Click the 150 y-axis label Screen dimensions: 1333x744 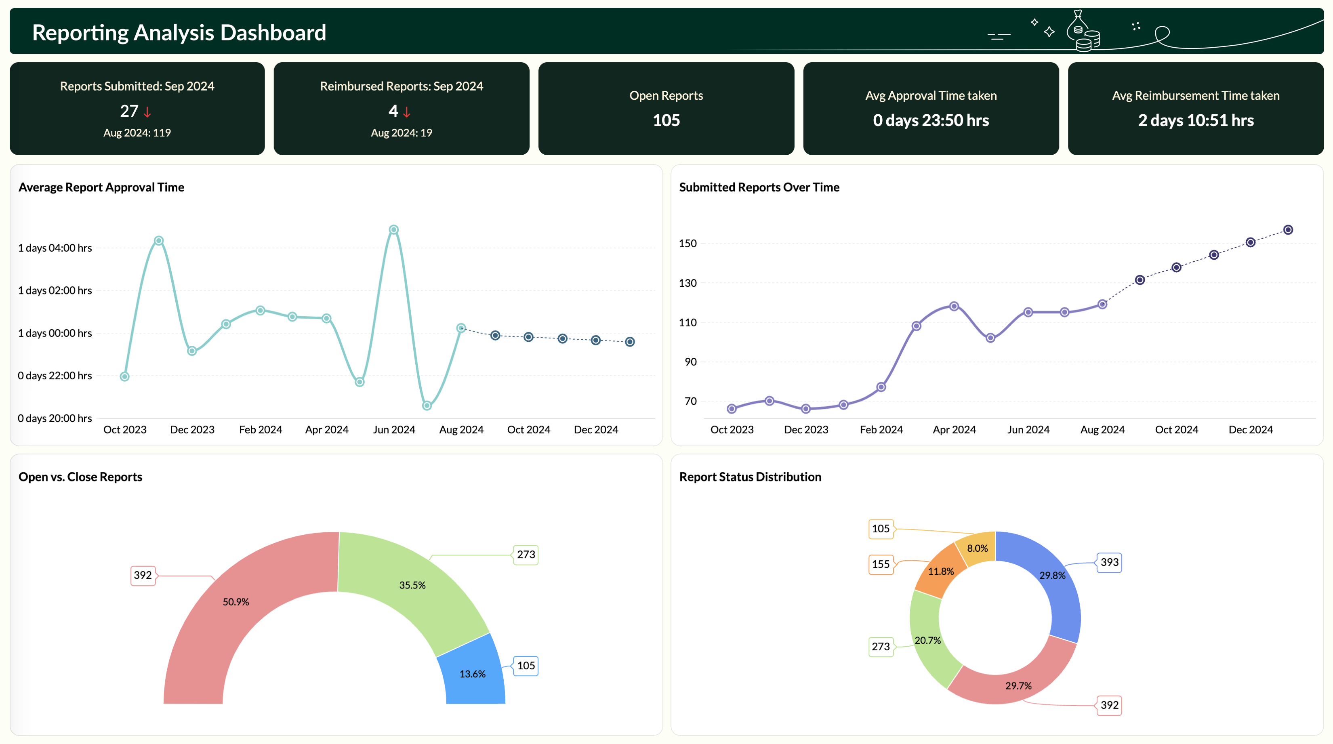click(x=688, y=244)
